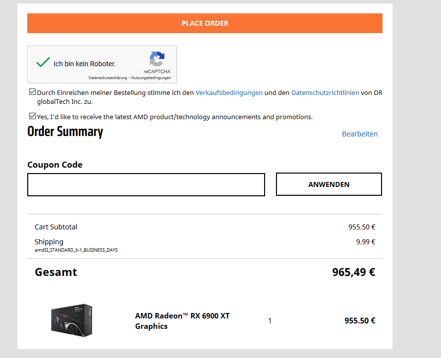Focus the Coupon Code input field

tap(146, 184)
